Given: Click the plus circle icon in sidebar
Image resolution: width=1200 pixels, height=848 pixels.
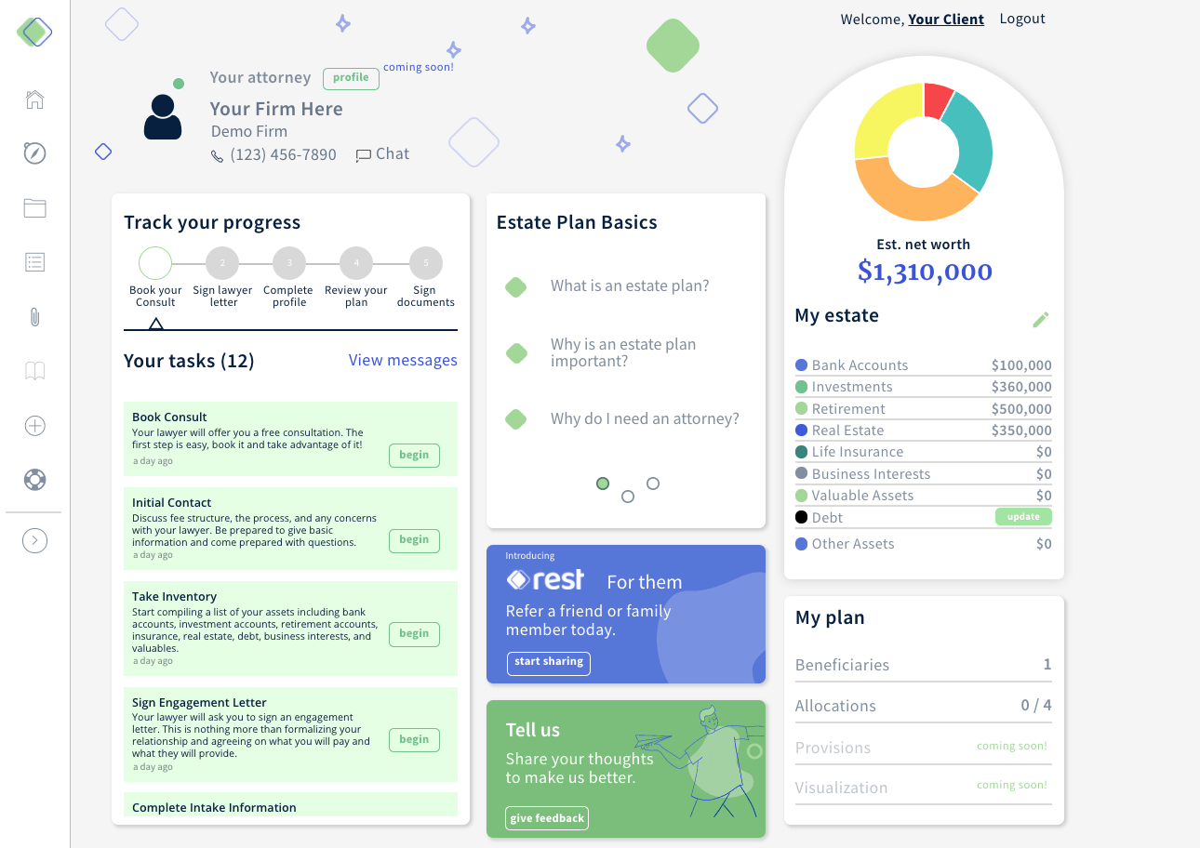Looking at the screenshot, I should tap(34, 426).
